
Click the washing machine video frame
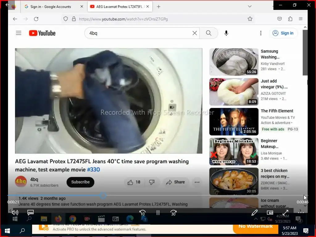109,101
